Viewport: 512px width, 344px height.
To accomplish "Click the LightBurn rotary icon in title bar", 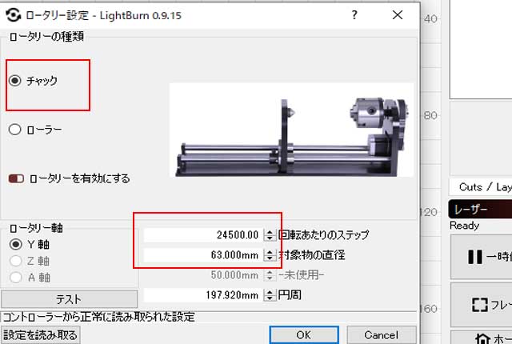I will [x=13, y=15].
